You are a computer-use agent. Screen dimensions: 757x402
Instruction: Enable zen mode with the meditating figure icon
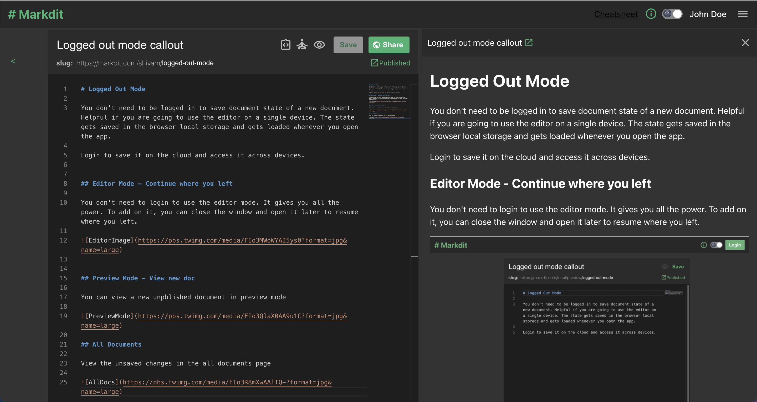302,45
